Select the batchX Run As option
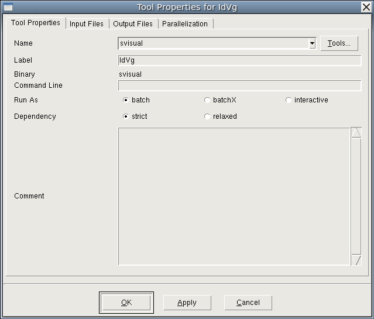374x319 pixels. coord(220,100)
